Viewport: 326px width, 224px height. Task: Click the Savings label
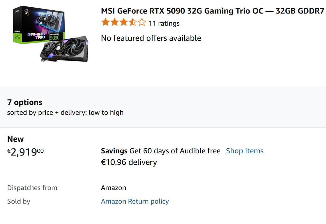[114, 151]
